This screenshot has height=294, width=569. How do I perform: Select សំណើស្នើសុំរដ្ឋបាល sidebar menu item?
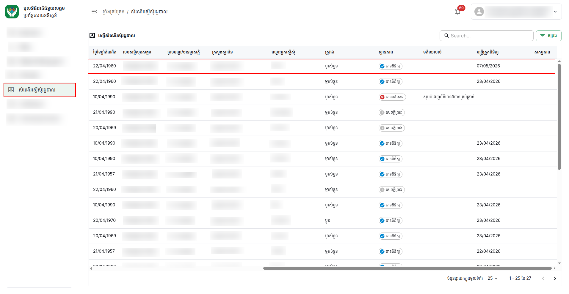[40, 90]
